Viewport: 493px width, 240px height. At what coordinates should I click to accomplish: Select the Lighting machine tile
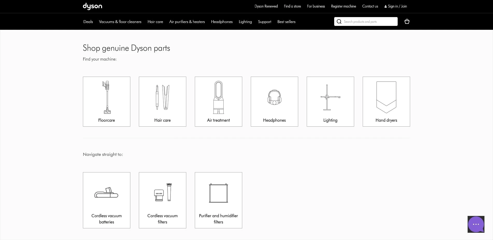[x=330, y=101]
